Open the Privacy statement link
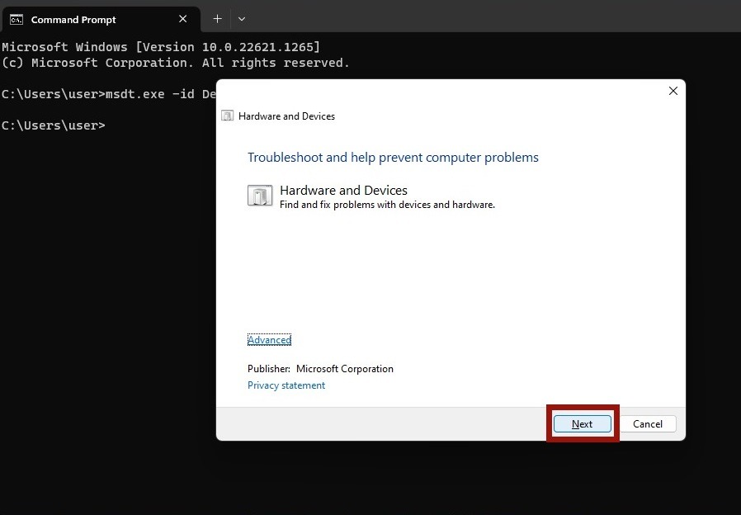The width and height of the screenshot is (741, 515). 286,385
